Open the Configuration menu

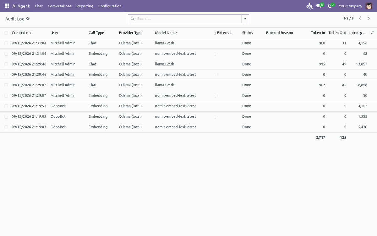[110, 6]
